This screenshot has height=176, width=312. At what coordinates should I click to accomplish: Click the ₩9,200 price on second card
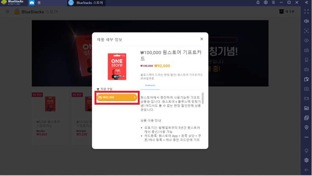coord(82,134)
